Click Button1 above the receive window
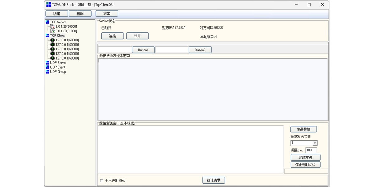374x187 pixels. (x=143, y=50)
